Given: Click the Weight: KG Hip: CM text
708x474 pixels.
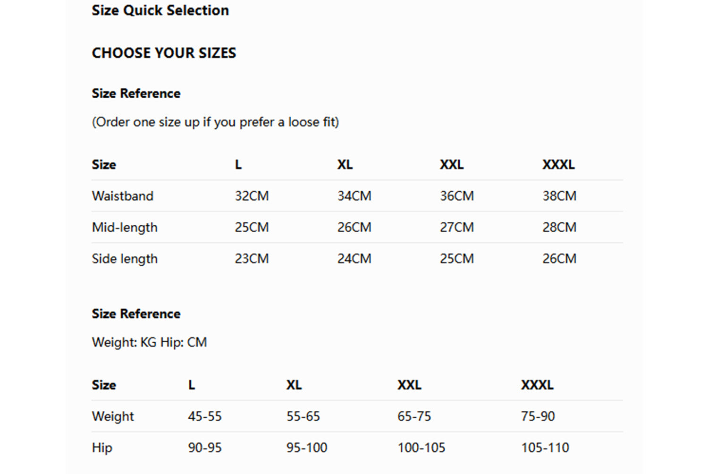Looking at the screenshot, I should 149,342.
